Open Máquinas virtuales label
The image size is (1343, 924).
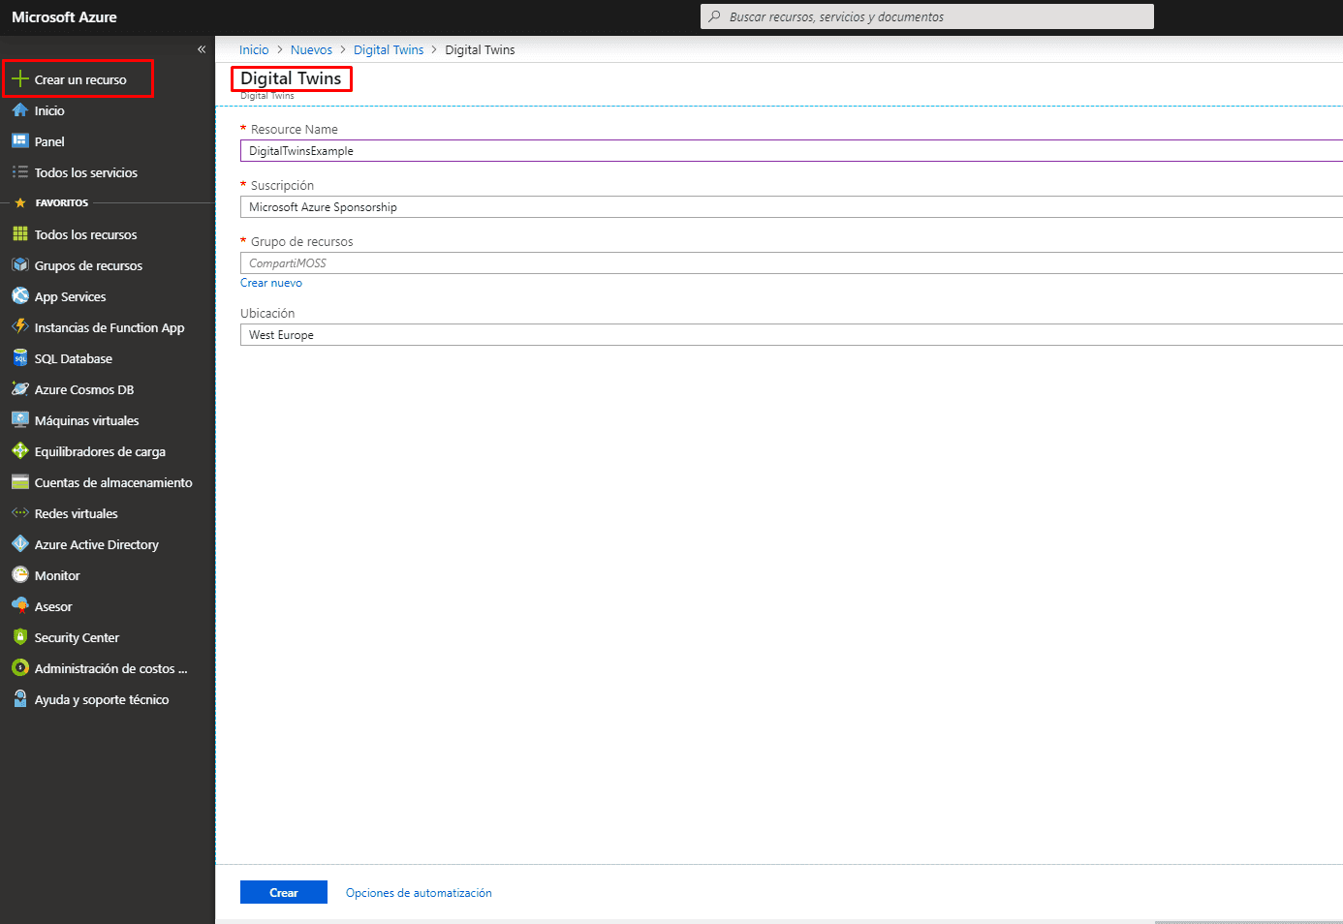[87, 420]
